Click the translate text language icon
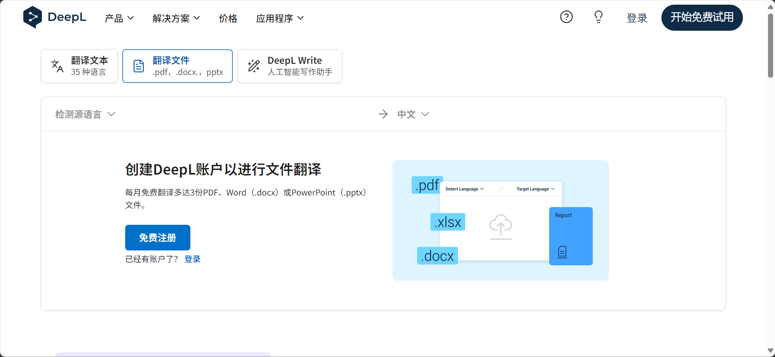 click(57, 66)
